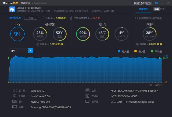The image size is (172, 117).
Task: Click the carbon dioxide emission icon
Action: click(x=71, y=18)
